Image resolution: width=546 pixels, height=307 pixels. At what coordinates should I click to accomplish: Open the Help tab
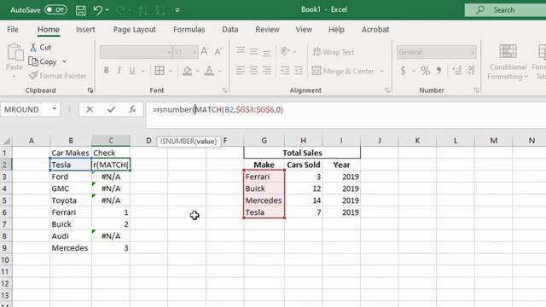[x=336, y=30]
